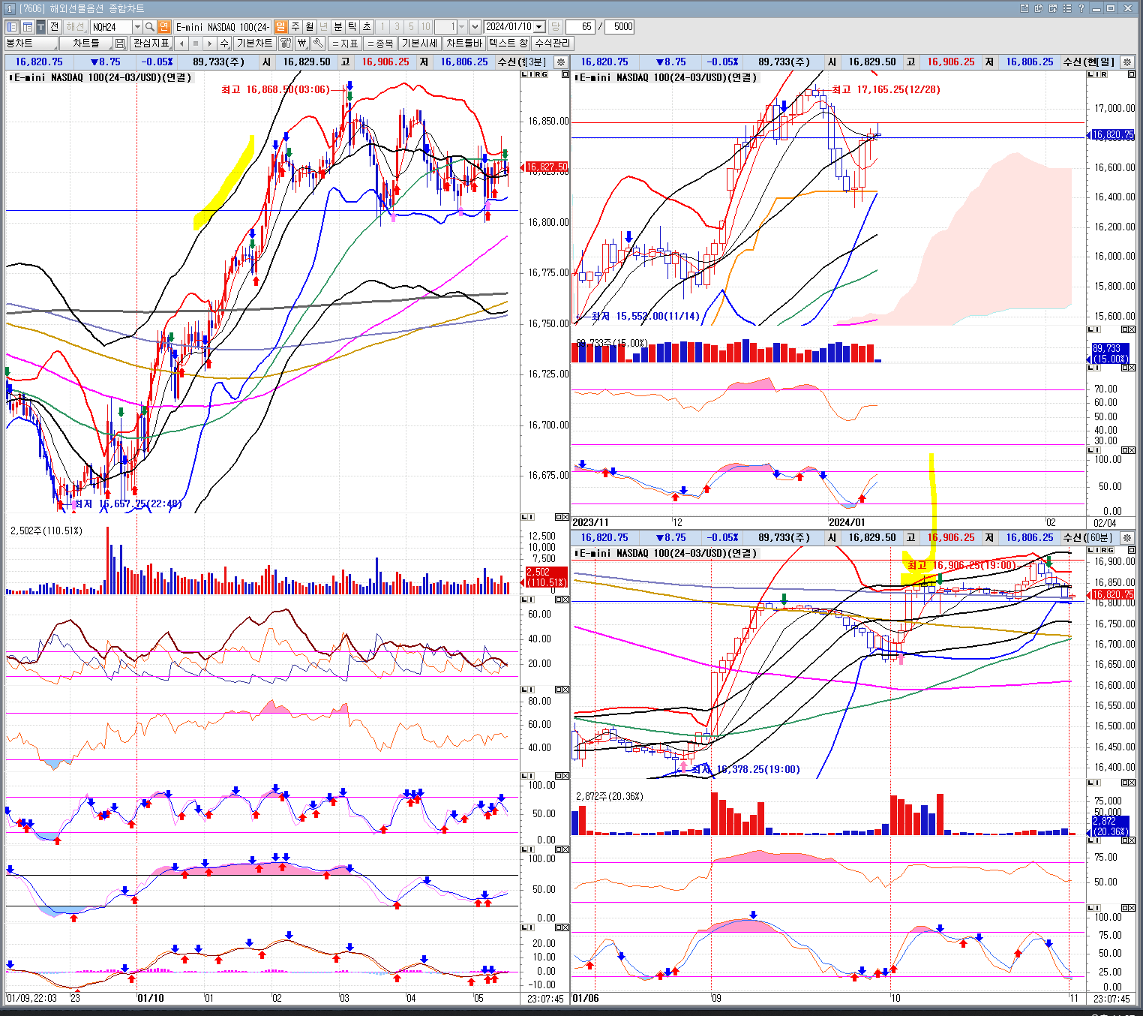Click the save screen icon in title bar
Screen dimensions: 1143x1016
[1053, 8]
